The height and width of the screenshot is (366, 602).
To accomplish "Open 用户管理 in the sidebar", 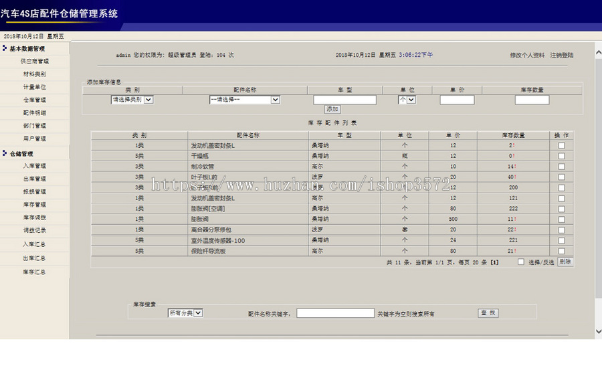I will pos(35,139).
